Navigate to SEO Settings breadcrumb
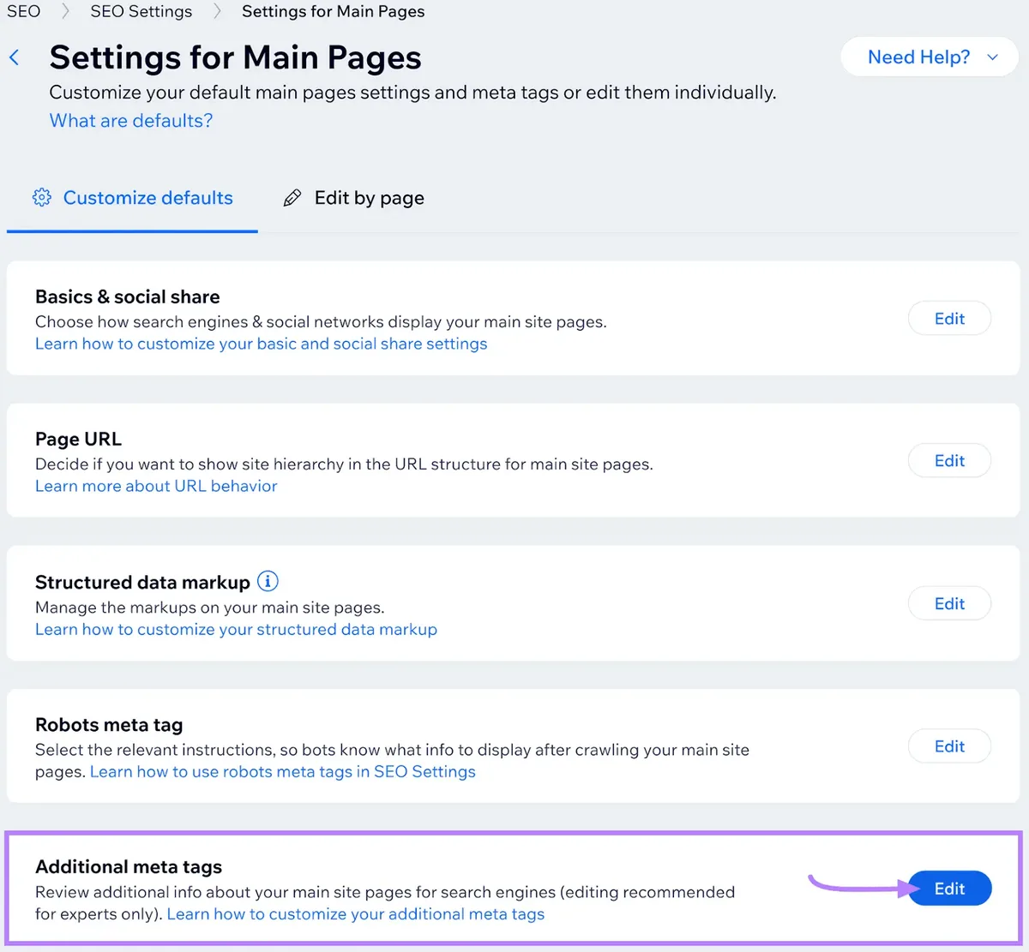This screenshot has height=952, width=1029. pos(141,11)
